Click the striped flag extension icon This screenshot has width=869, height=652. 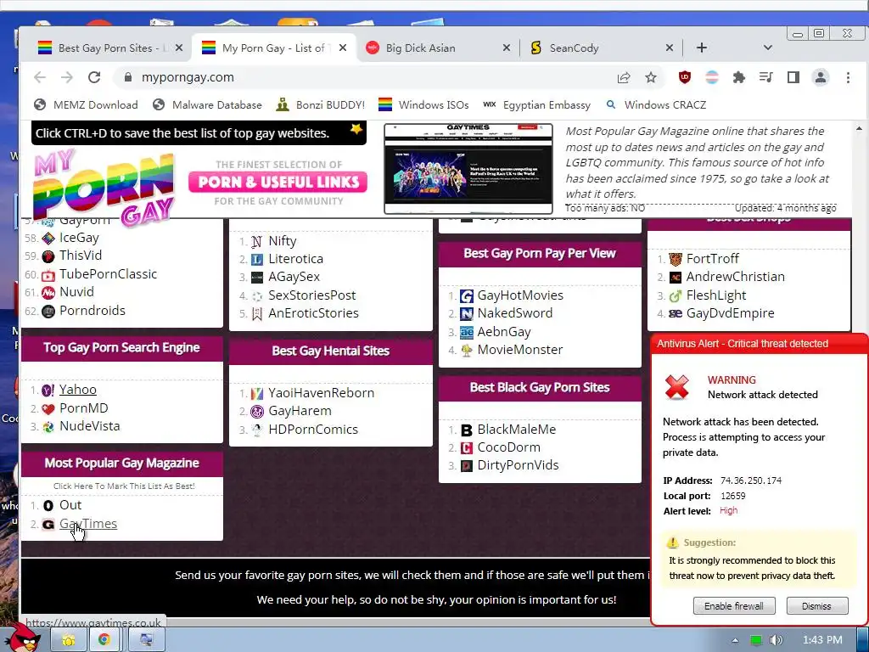pyautogui.click(x=712, y=77)
